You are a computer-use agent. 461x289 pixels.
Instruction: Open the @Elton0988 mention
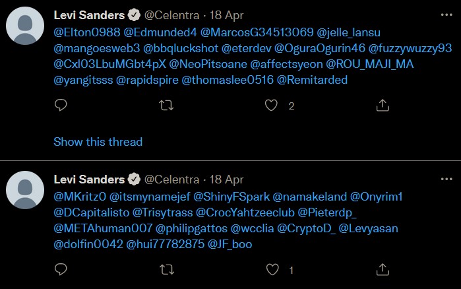(x=87, y=32)
